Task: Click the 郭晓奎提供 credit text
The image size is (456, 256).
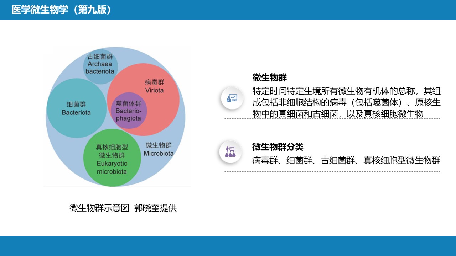Action: pos(155,208)
